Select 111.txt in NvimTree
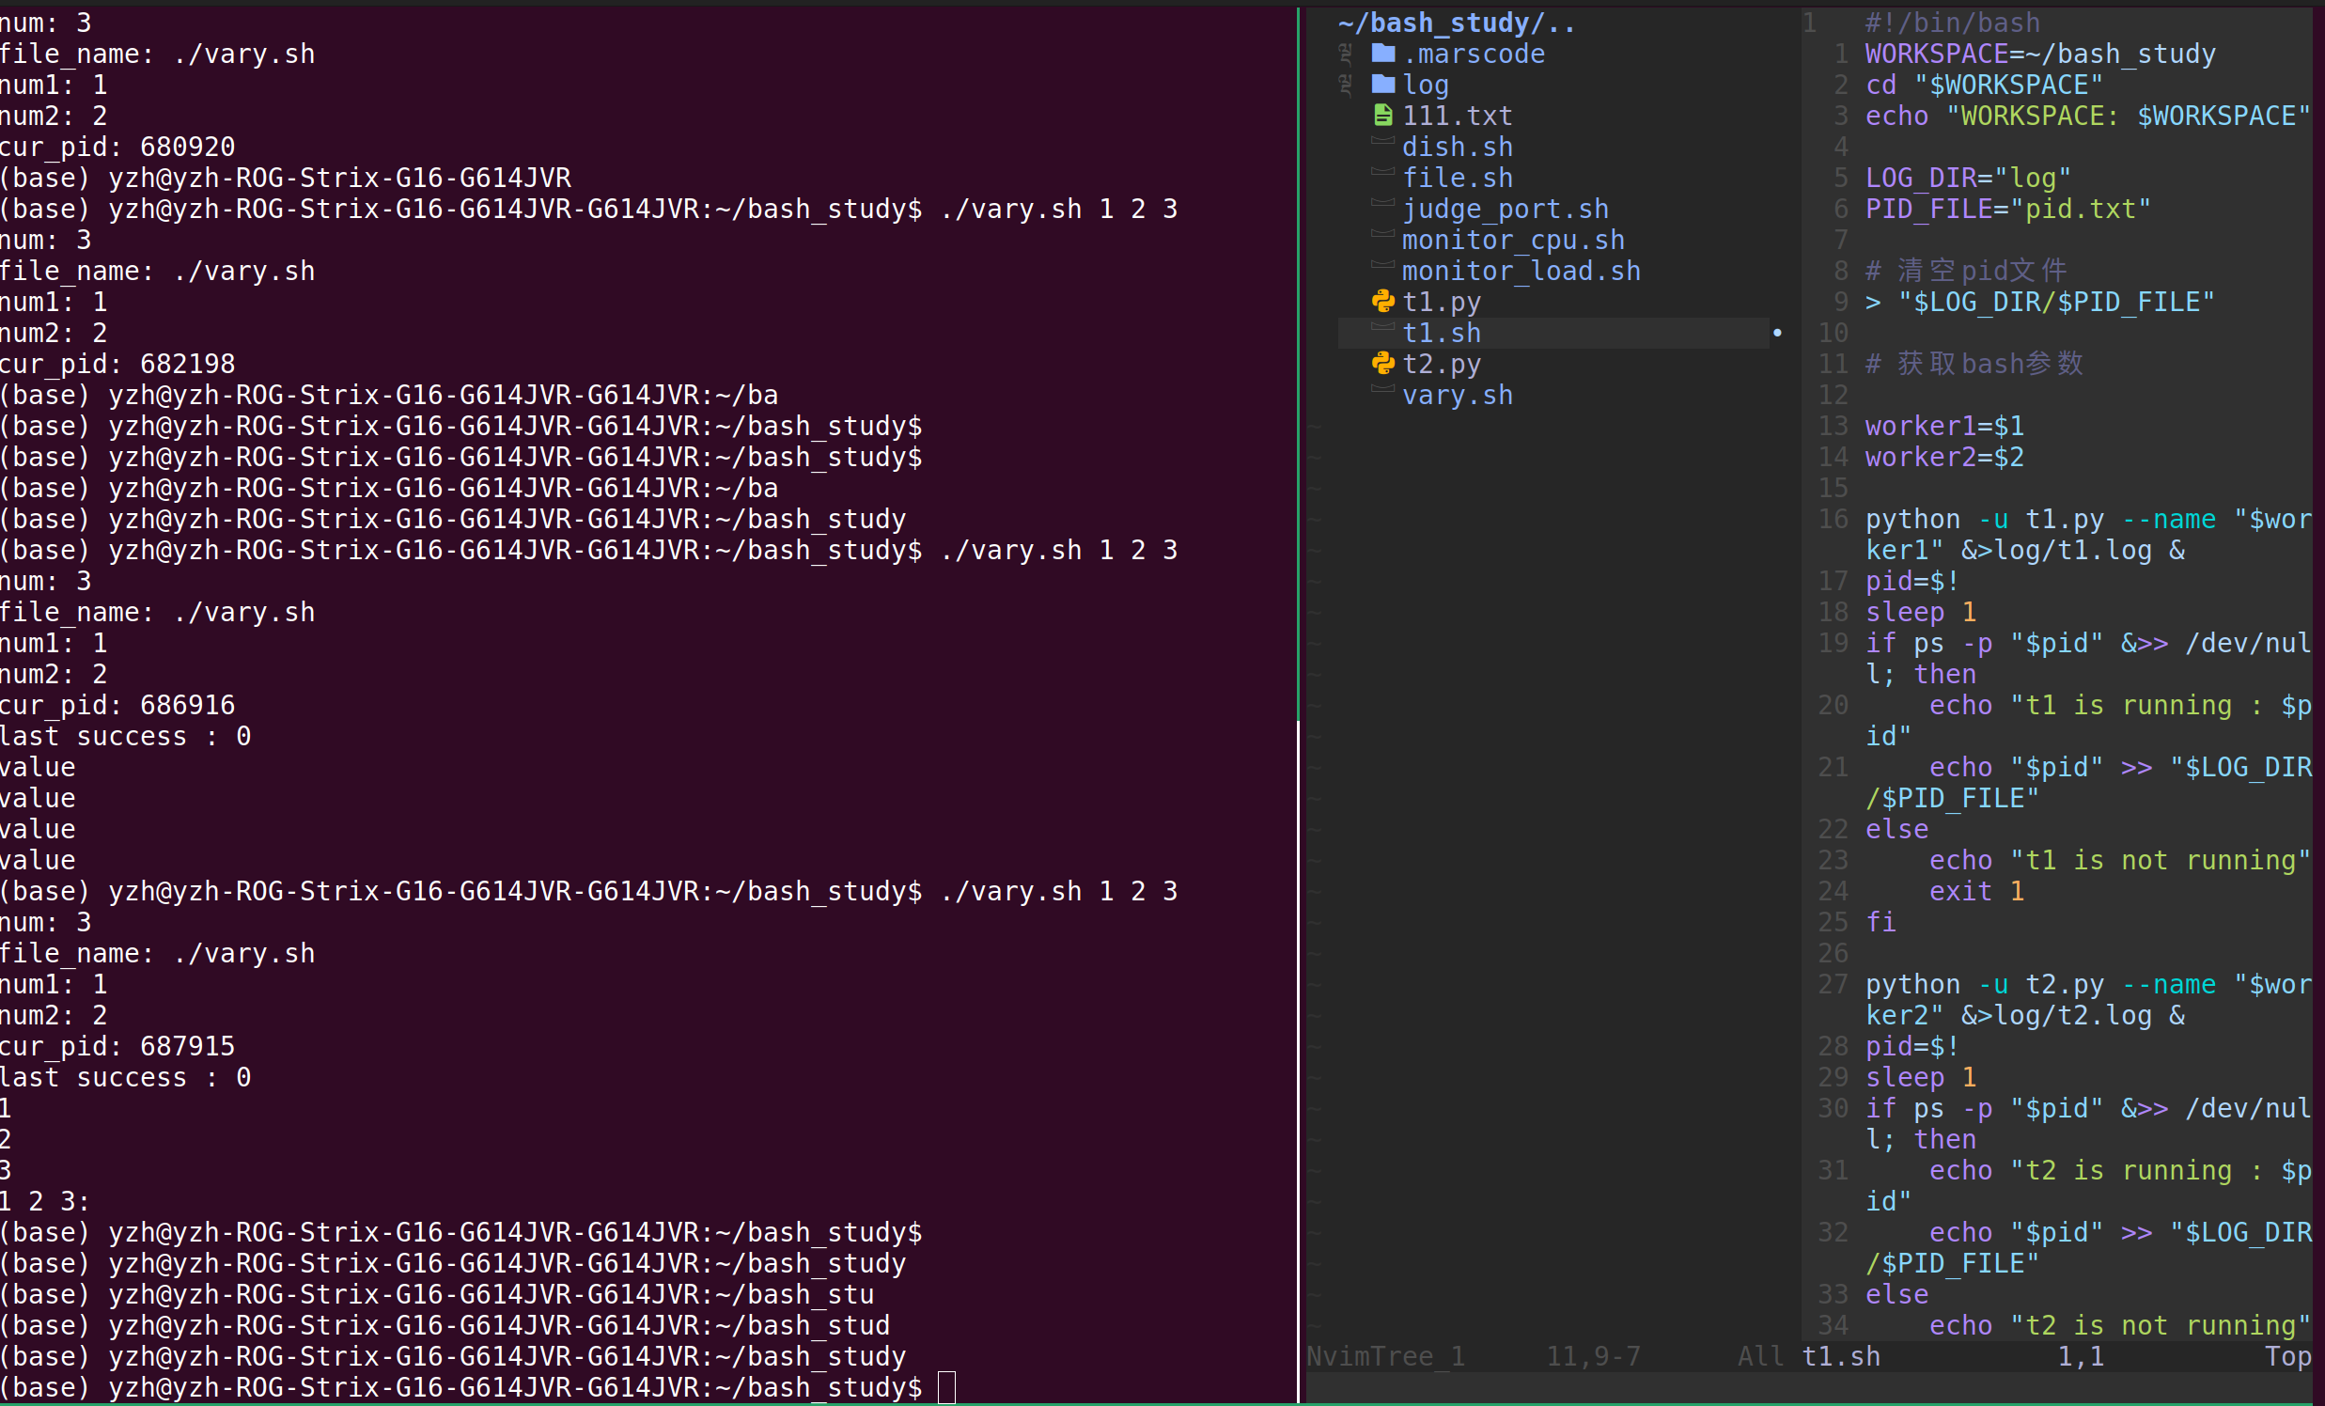Image resolution: width=2325 pixels, height=1406 pixels. click(1457, 116)
